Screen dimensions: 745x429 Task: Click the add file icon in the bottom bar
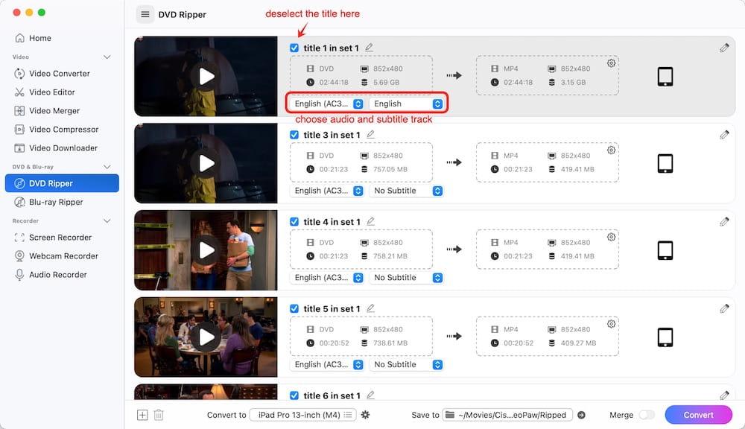[x=142, y=415]
